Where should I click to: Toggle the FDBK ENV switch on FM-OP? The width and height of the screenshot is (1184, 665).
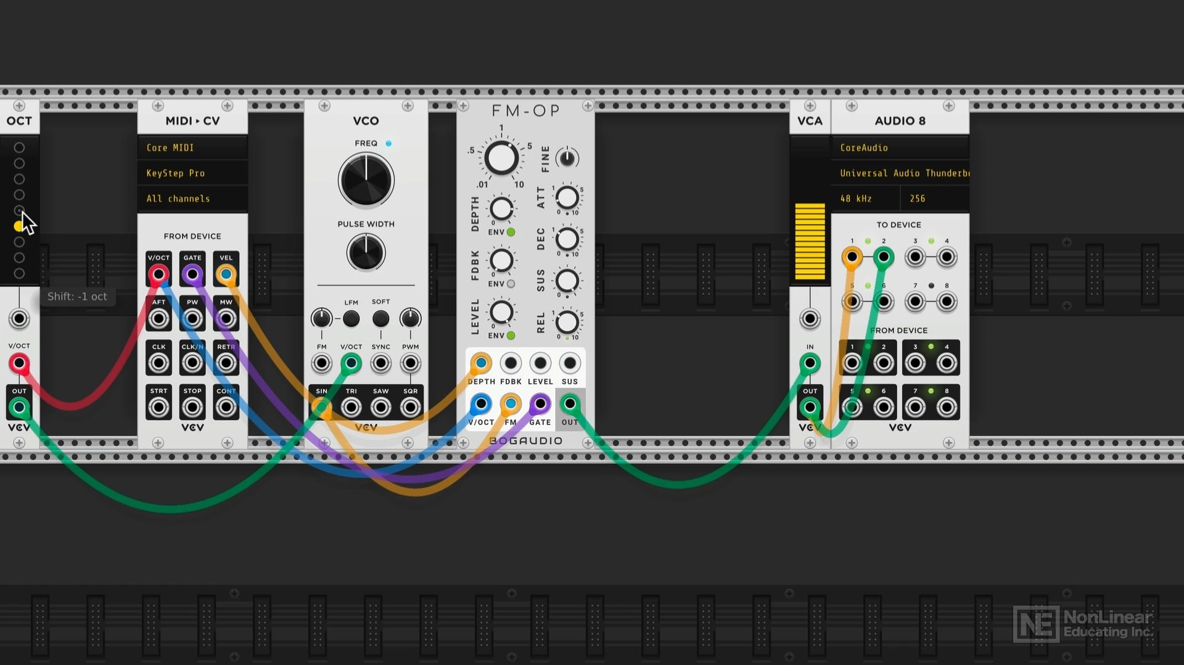pos(511,284)
